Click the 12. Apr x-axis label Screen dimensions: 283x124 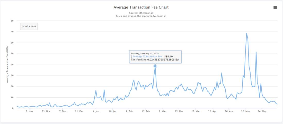tap(212, 111)
